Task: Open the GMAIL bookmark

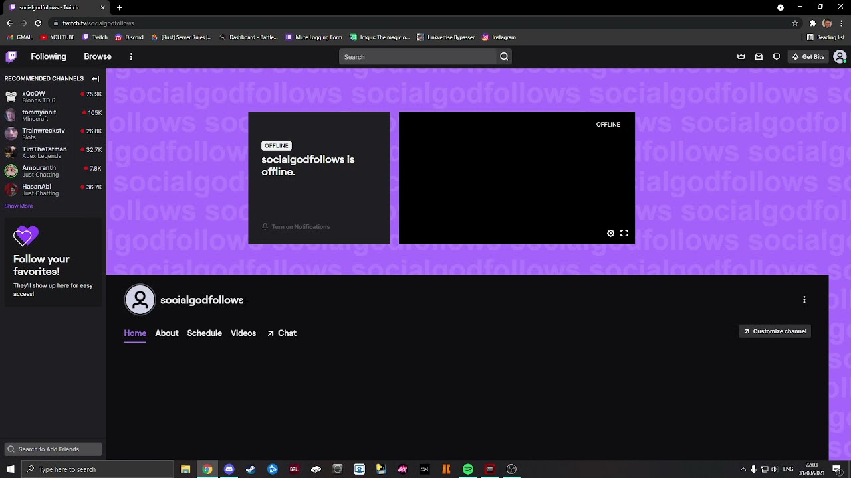Action: coord(20,37)
